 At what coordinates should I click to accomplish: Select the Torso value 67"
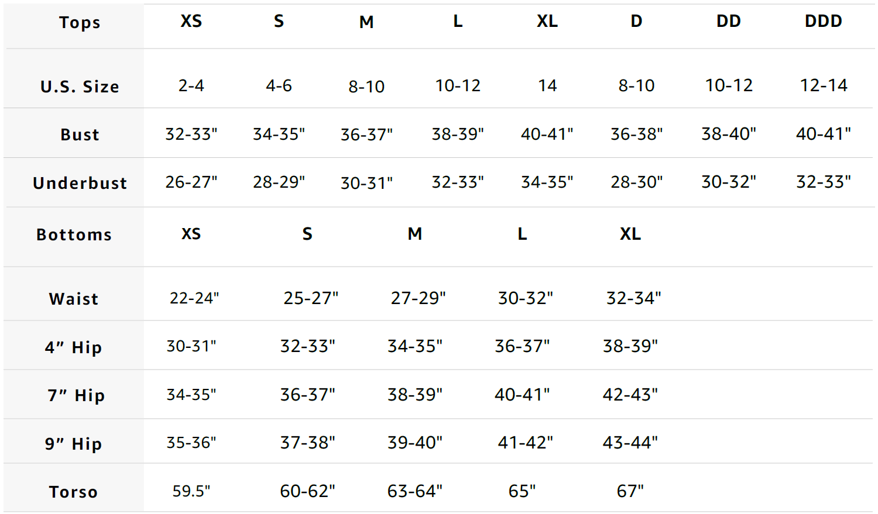630,491
